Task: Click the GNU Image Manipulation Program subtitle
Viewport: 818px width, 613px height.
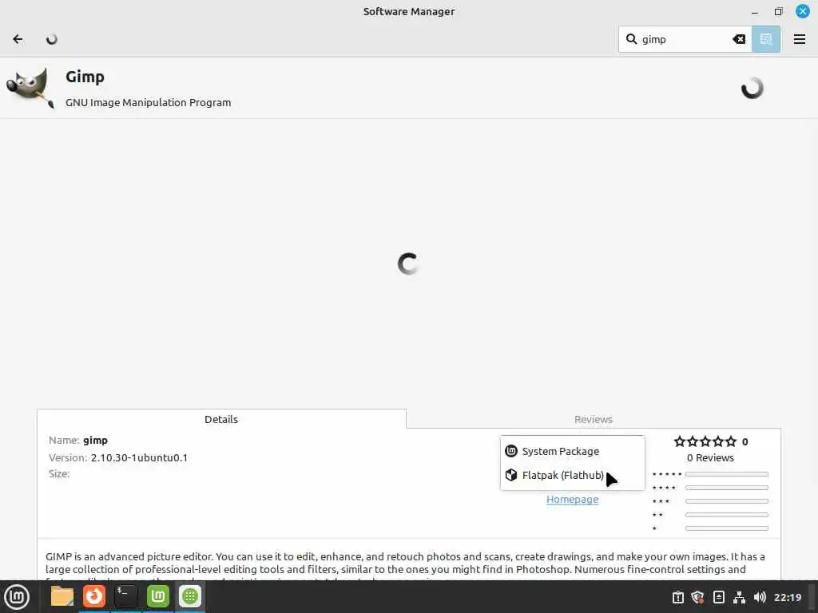Action: click(148, 103)
